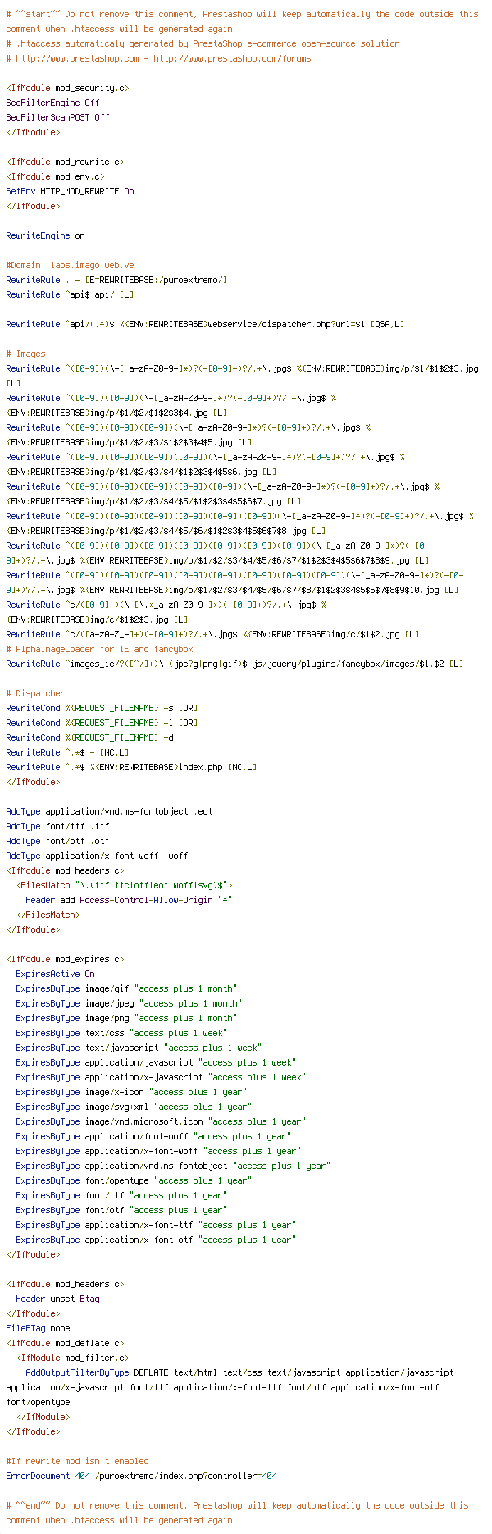The width and height of the screenshot is (492, 1534).
Task: Select the '<IfModule mod_env.c>' line
Action: coord(55,176)
